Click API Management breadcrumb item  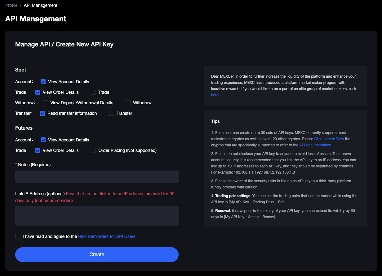41,5
